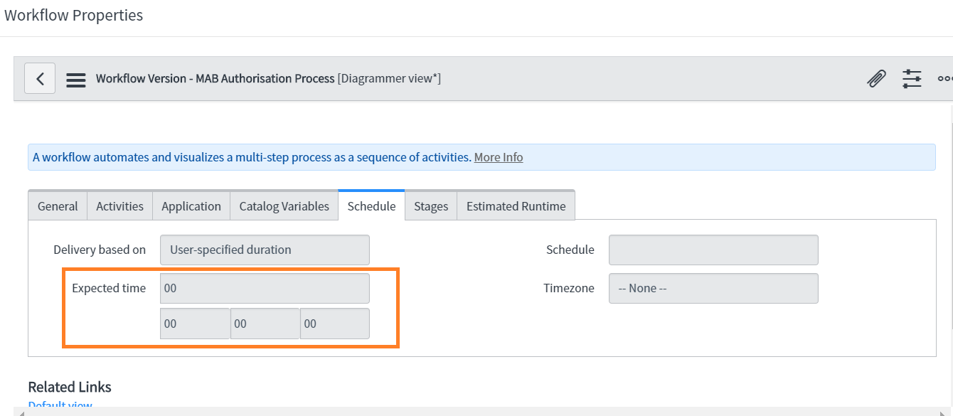Switch to the General tab
Image resolution: width=953 pixels, height=416 pixels.
(x=57, y=206)
